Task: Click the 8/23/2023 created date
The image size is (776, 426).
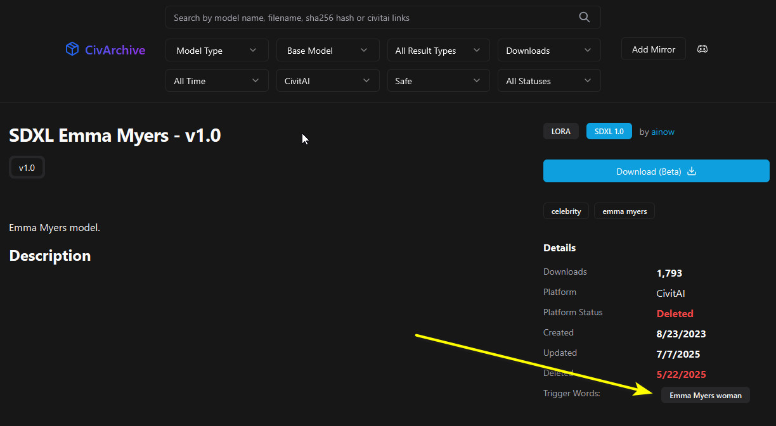Action: pyautogui.click(x=682, y=334)
